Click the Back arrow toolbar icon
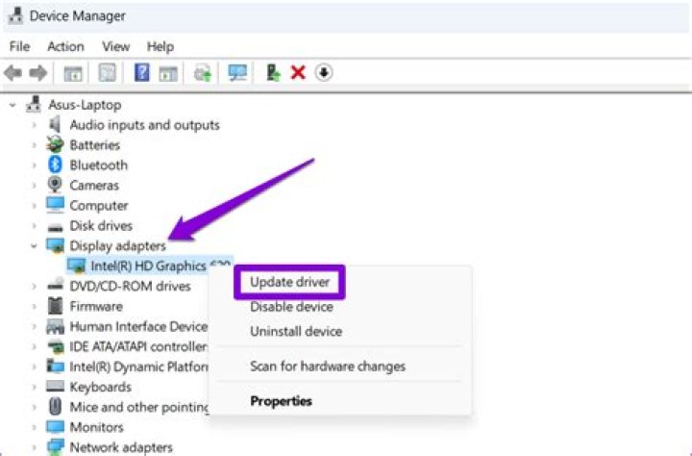 12,73
